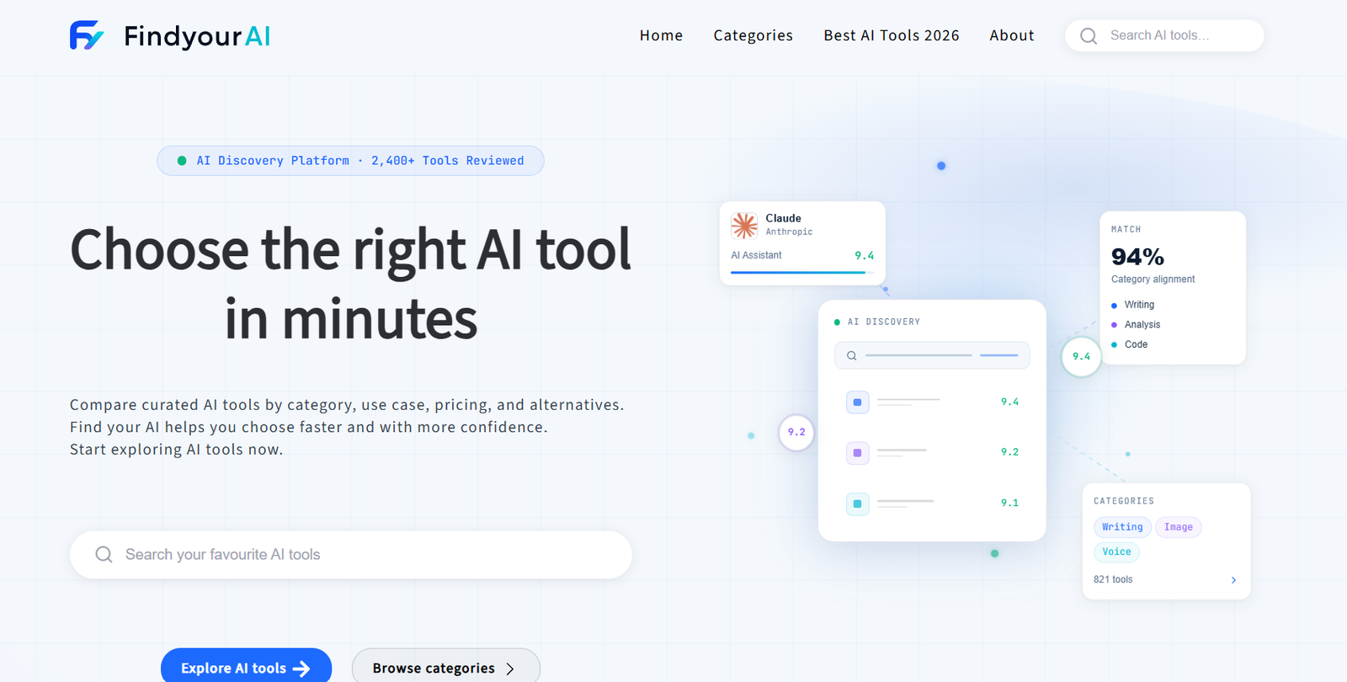Click the Writing item in Match card
Screen dimensions: 1347x682
(x=1139, y=305)
